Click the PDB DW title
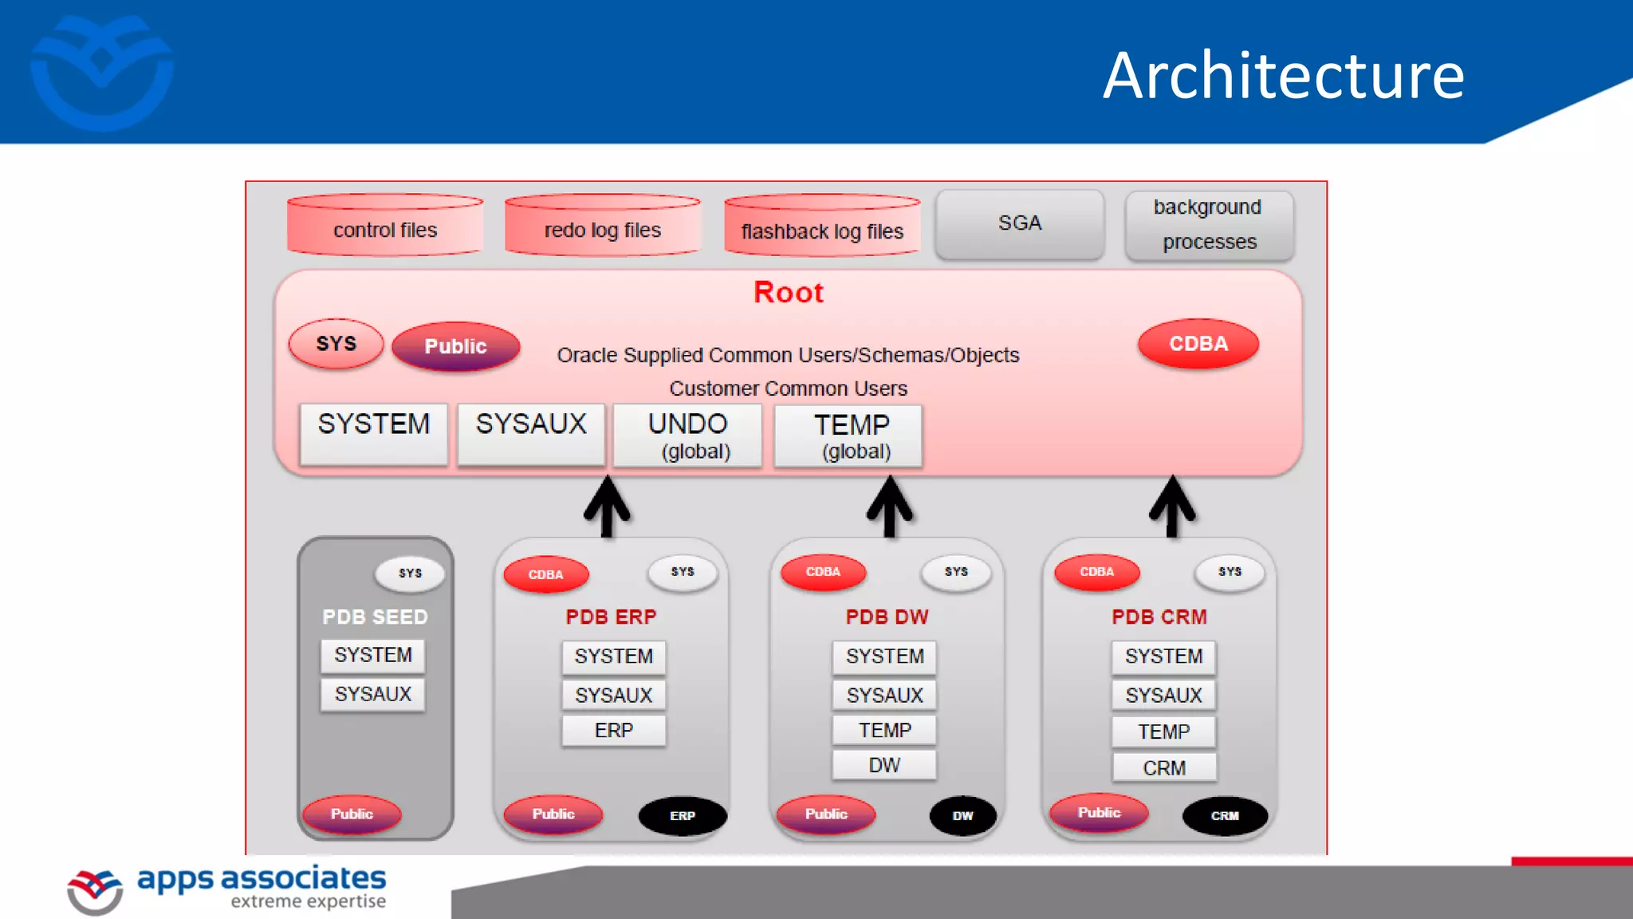The image size is (1633, 919). [887, 617]
